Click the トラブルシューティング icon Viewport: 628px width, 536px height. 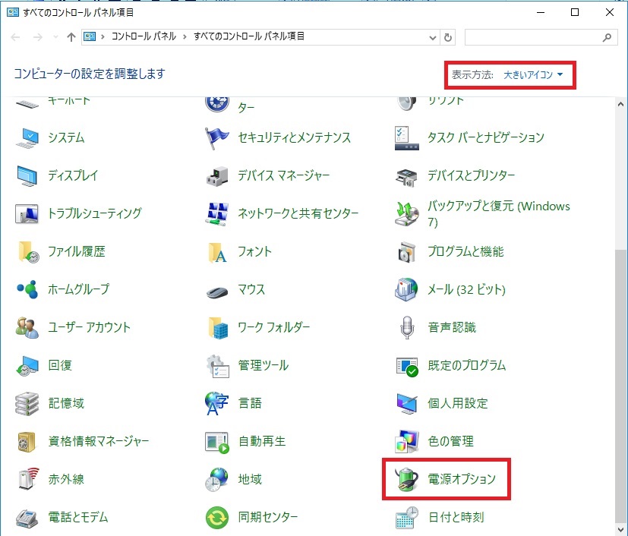point(27,213)
